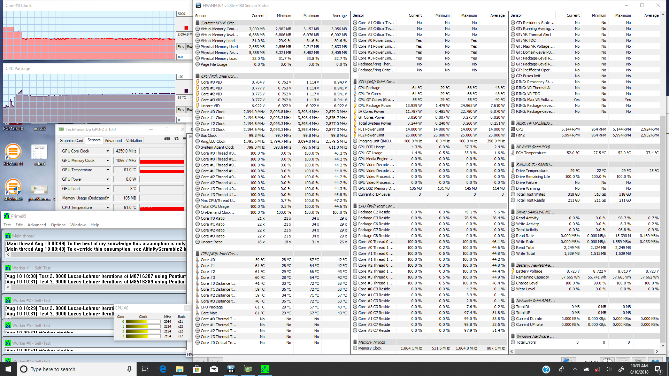Click the Prime95 icon in the taskbar
This screenshot has height=376, width=669.
click(x=265, y=369)
